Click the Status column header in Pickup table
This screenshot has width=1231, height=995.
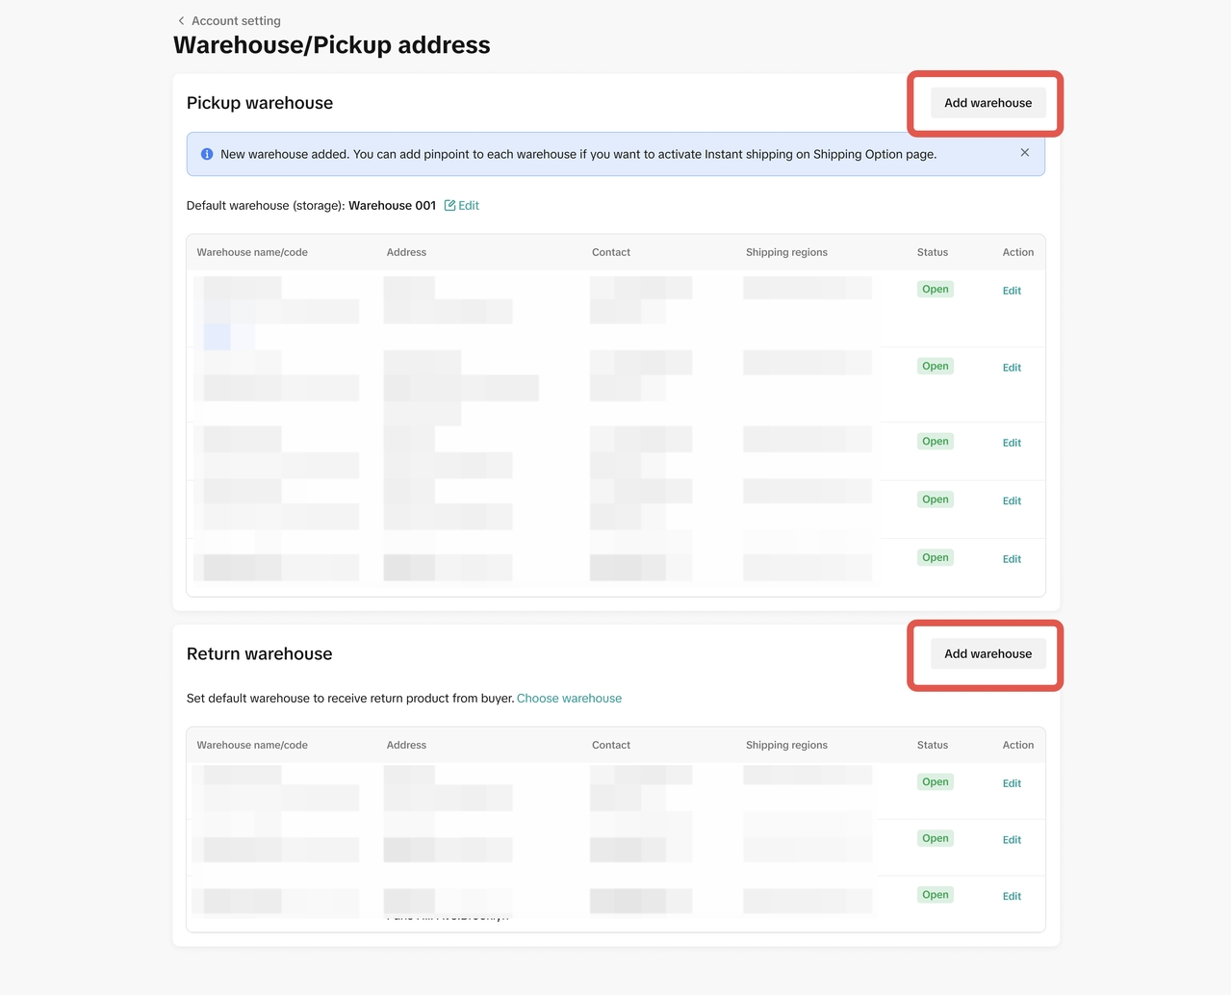click(x=933, y=252)
